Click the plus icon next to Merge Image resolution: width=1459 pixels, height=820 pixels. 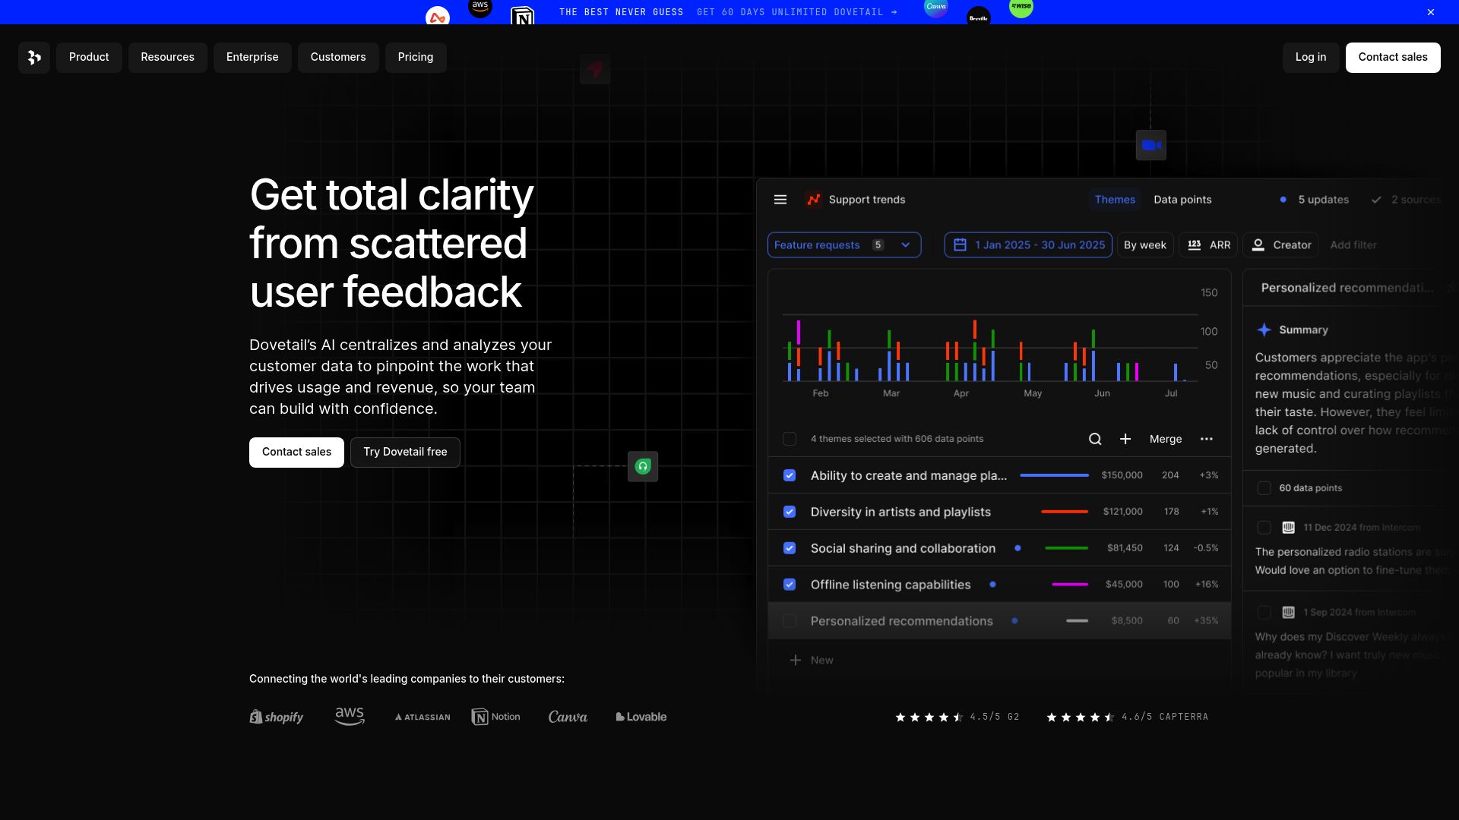(x=1125, y=439)
